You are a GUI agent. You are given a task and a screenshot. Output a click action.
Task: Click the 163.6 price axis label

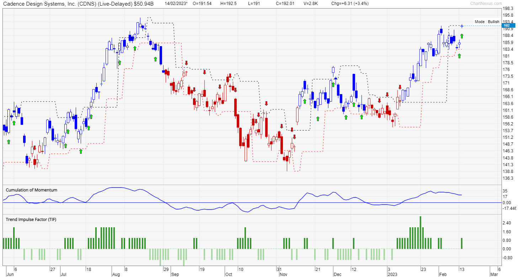coord(508,104)
